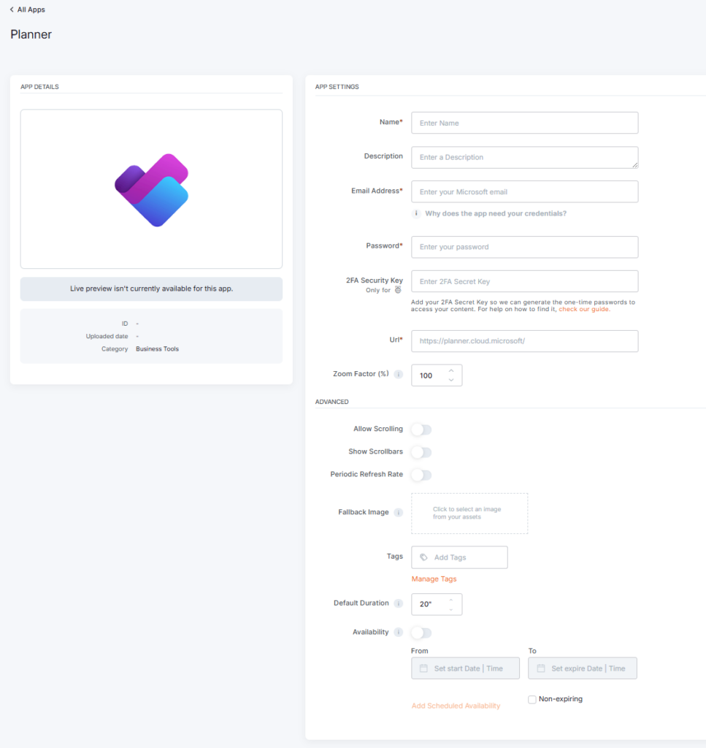Click calendar icon in expire date field
The width and height of the screenshot is (706, 748).
point(540,668)
